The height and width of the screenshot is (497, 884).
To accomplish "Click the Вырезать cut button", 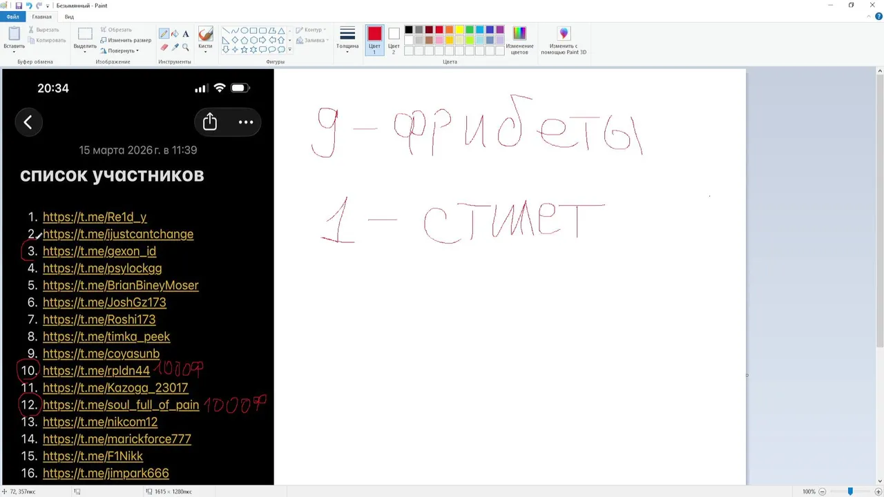I will 44,30.
